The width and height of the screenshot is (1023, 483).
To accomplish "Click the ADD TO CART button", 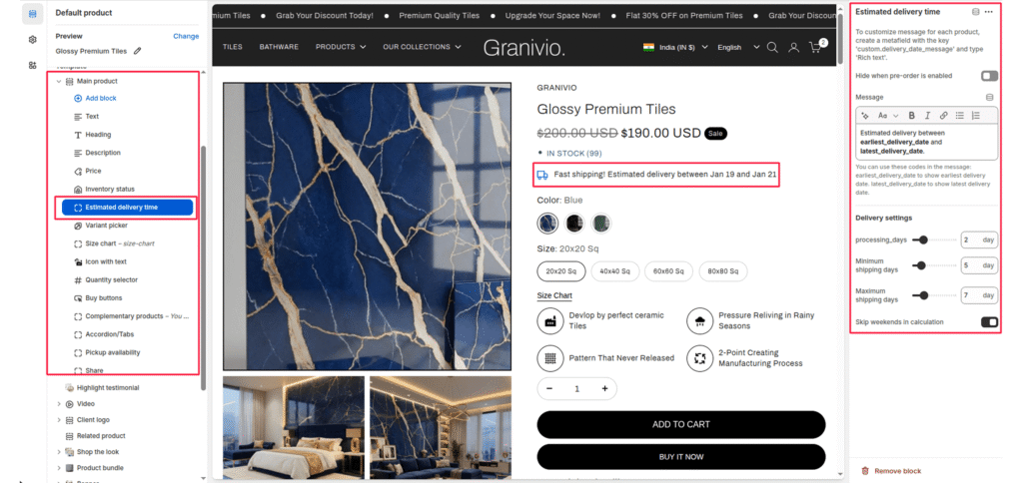I will coord(681,424).
